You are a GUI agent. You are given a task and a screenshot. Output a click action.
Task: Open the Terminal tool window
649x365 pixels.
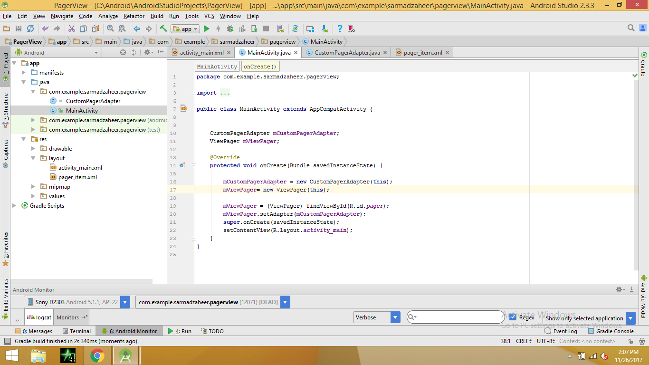(76, 331)
